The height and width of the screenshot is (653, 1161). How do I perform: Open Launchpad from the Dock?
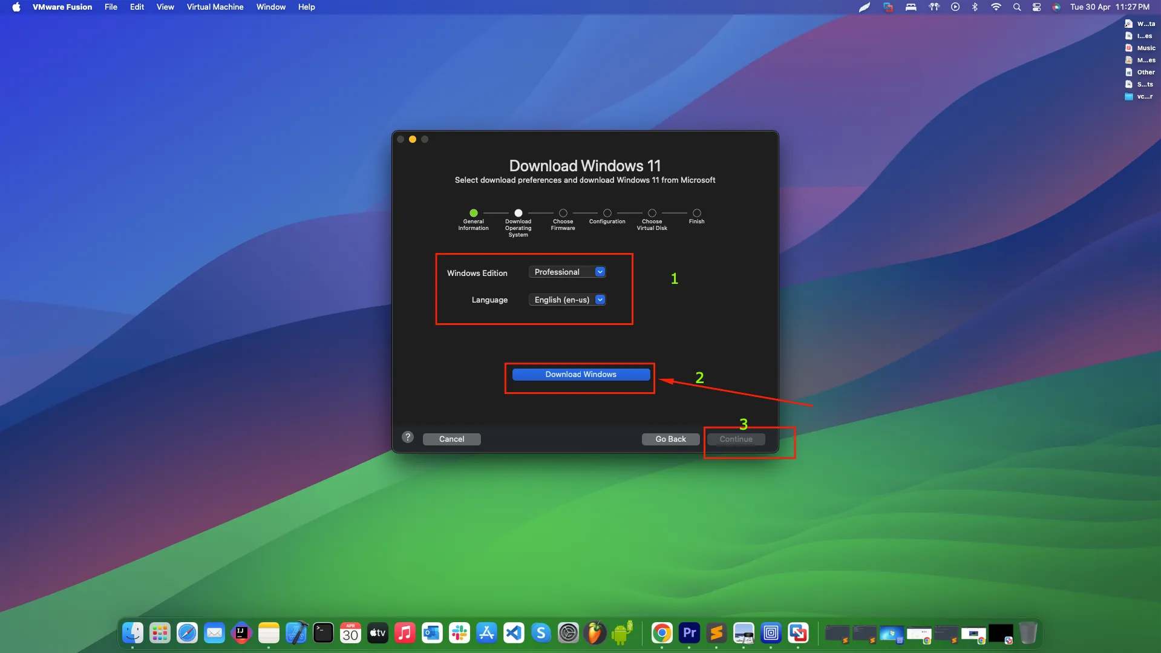click(x=160, y=633)
